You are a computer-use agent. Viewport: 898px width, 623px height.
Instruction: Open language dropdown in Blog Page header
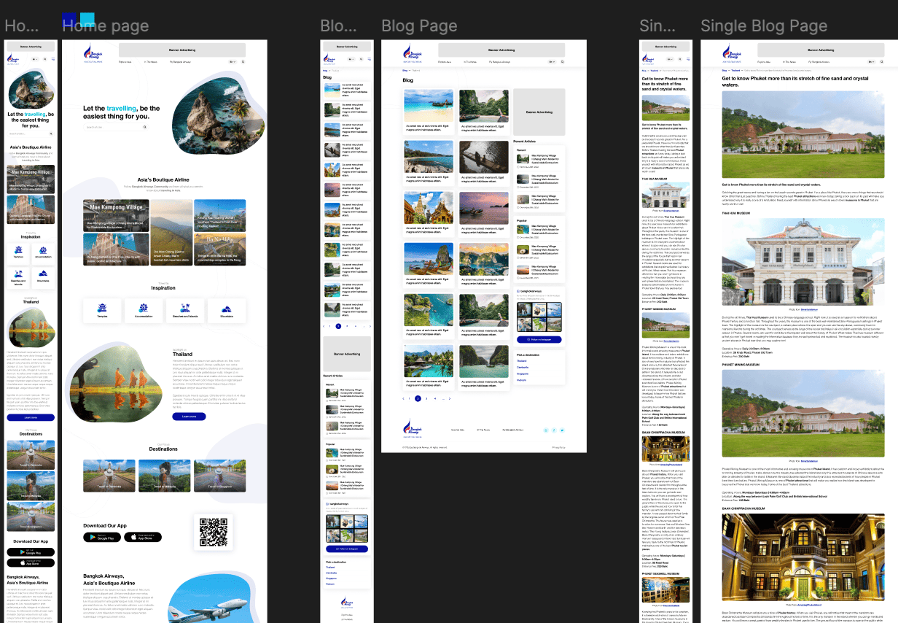553,62
